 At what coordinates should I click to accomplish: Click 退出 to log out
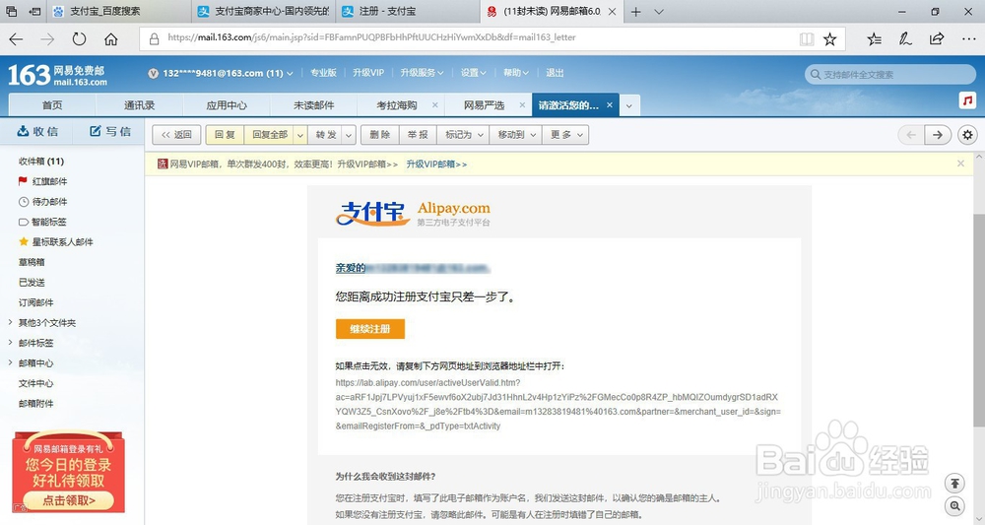(555, 73)
